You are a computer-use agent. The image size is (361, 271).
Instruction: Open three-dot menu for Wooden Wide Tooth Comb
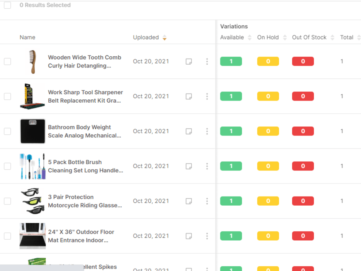point(207,61)
